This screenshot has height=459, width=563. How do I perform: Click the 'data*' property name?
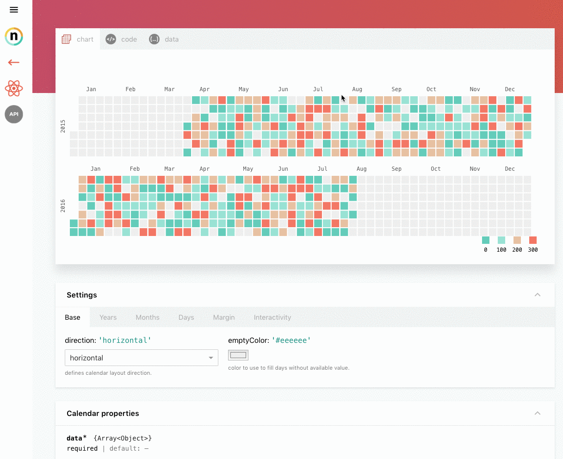coord(77,438)
